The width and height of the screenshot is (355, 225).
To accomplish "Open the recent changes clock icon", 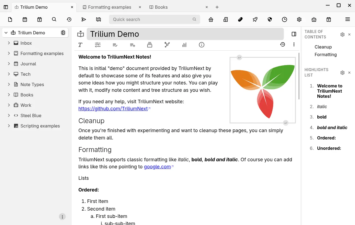I will tap(284, 19).
